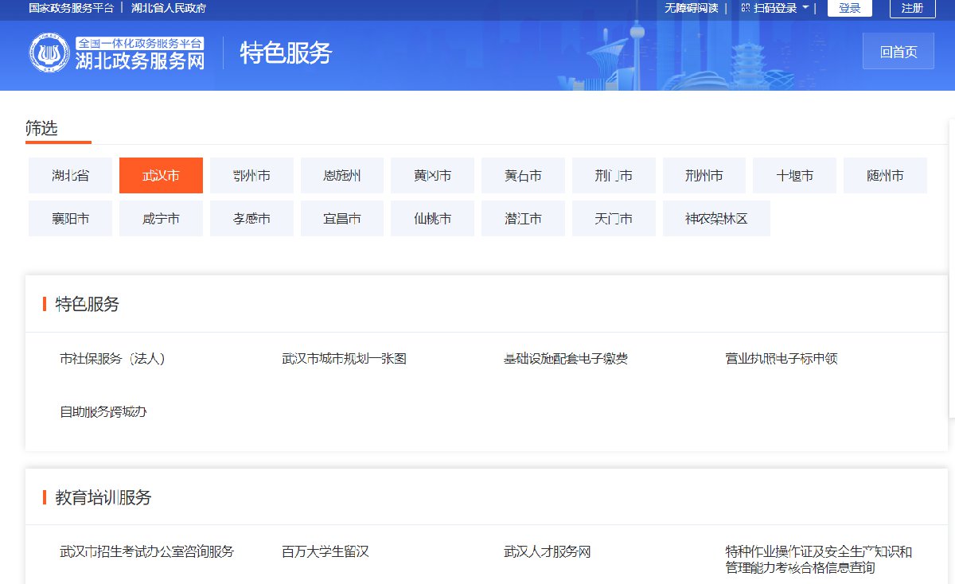Open 市社保服务（法人） service
The image size is (955, 584).
112,359
